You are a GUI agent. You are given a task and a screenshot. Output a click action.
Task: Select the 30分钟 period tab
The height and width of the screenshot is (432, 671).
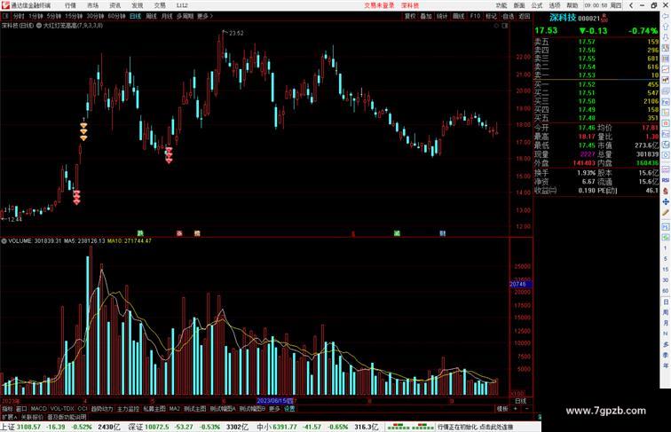(95, 16)
